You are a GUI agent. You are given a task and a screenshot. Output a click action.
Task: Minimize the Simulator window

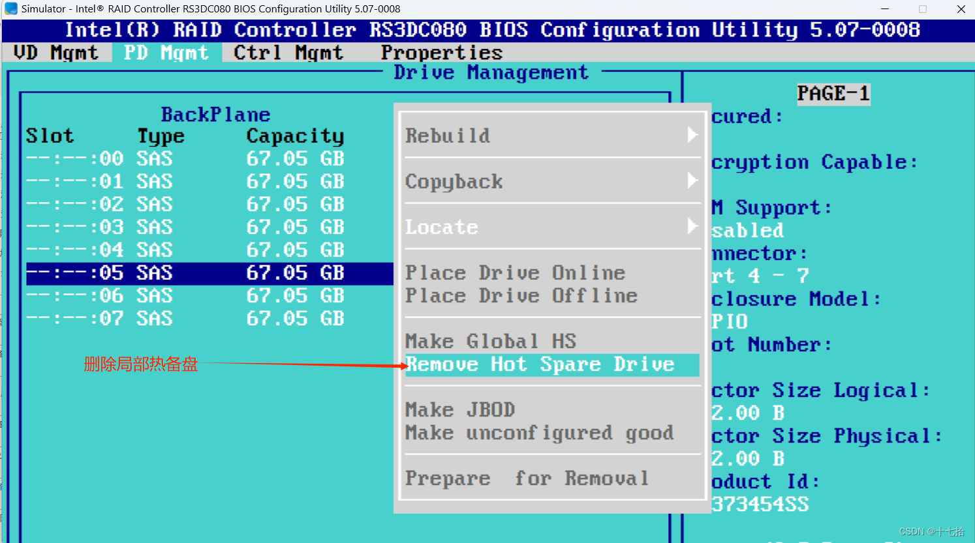pyautogui.click(x=885, y=9)
